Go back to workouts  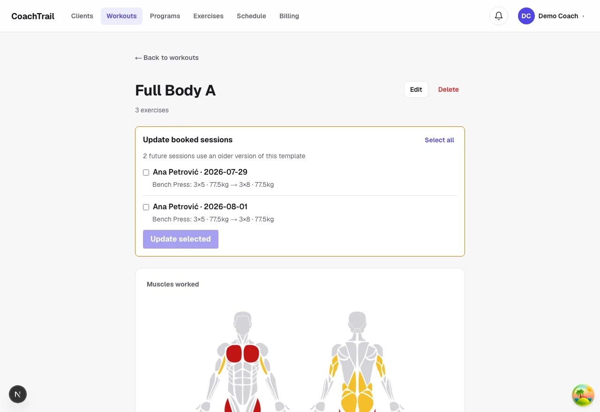tap(167, 58)
